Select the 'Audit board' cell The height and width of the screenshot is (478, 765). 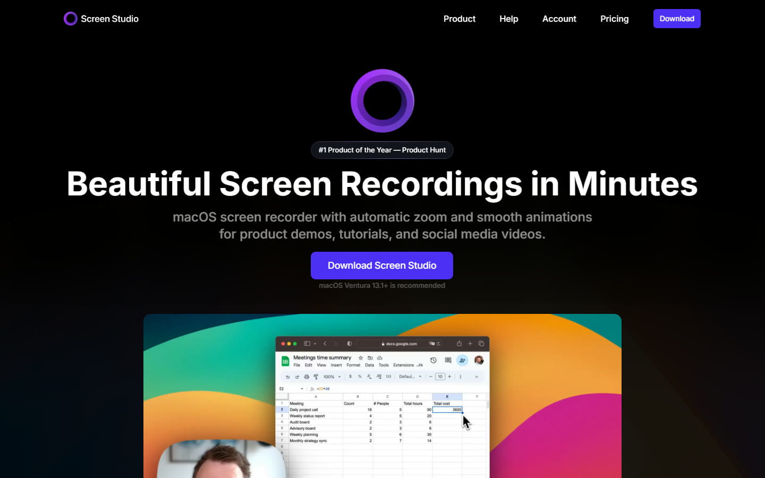[x=316, y=422]
